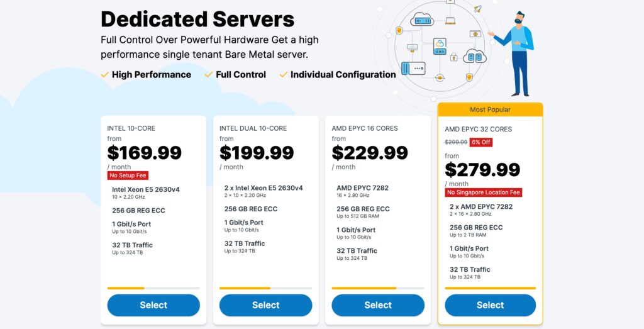
Task: Click the laptop icon in the network diagram
Action: [450, 21]
